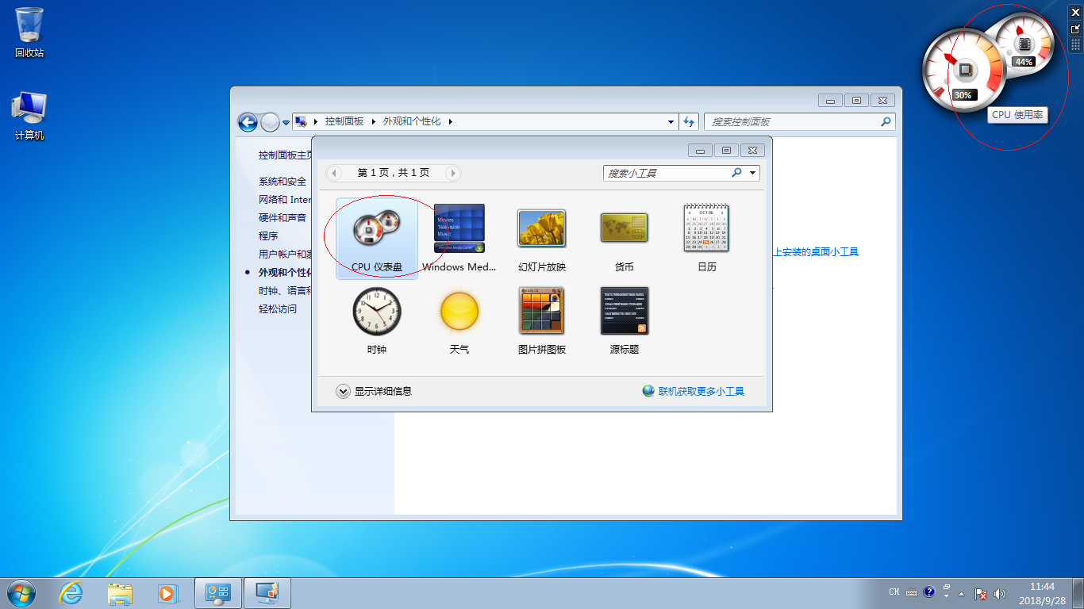Expand the arrow after 控制面板 breadcrumb
The image size is (1084, 609).
(374, 121)
